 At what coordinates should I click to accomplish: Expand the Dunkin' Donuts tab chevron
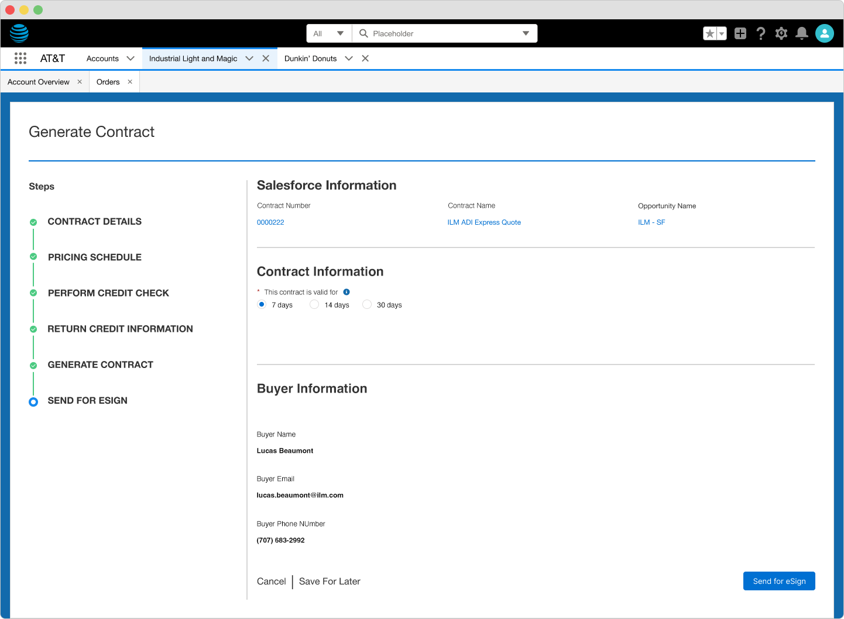click(x=349, y=59)
